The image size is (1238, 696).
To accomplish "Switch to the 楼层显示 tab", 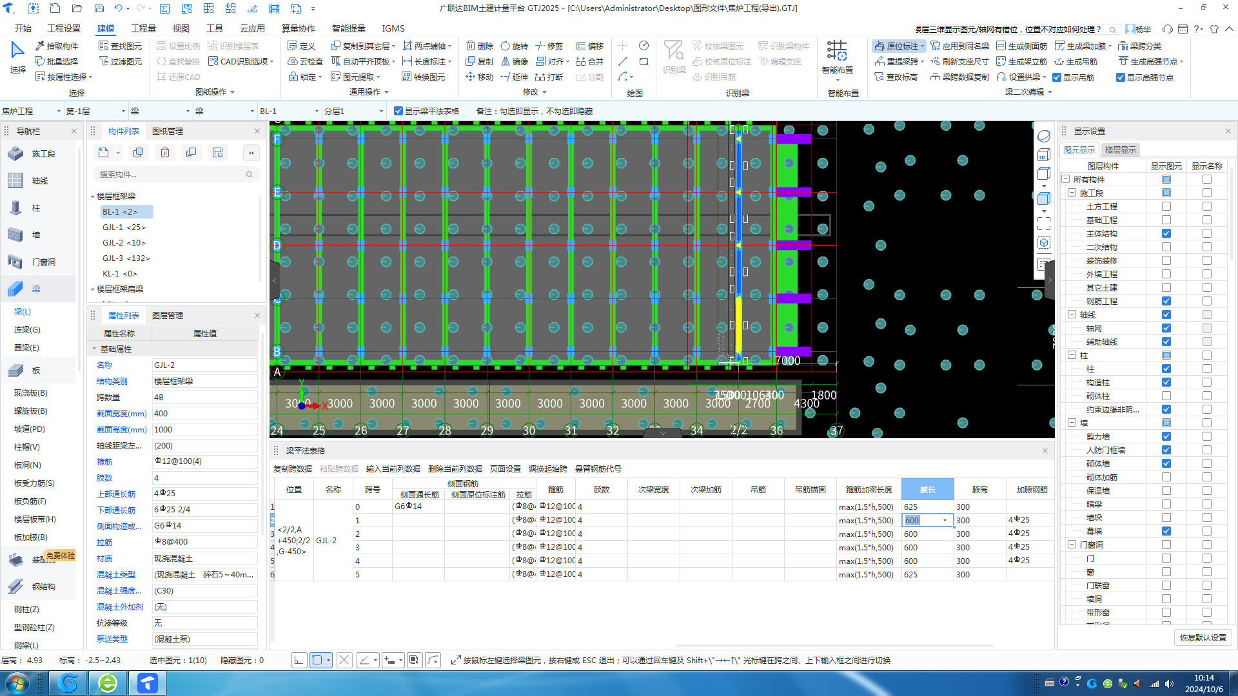I will [x=1121, y=150].
